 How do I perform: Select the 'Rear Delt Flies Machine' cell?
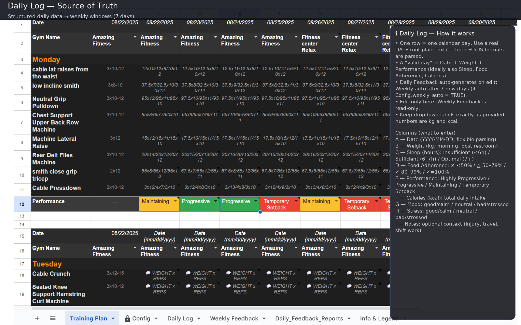tap(61, 159)
